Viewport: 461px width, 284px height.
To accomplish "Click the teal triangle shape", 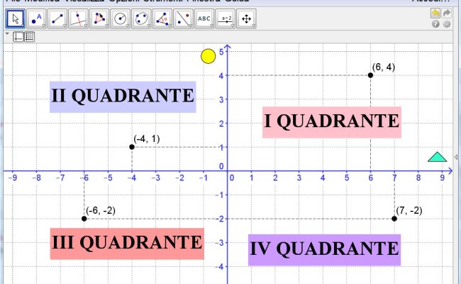I will pos(438,157).
